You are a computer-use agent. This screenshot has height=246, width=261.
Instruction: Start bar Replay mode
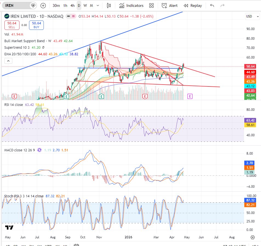click(193, 5)
